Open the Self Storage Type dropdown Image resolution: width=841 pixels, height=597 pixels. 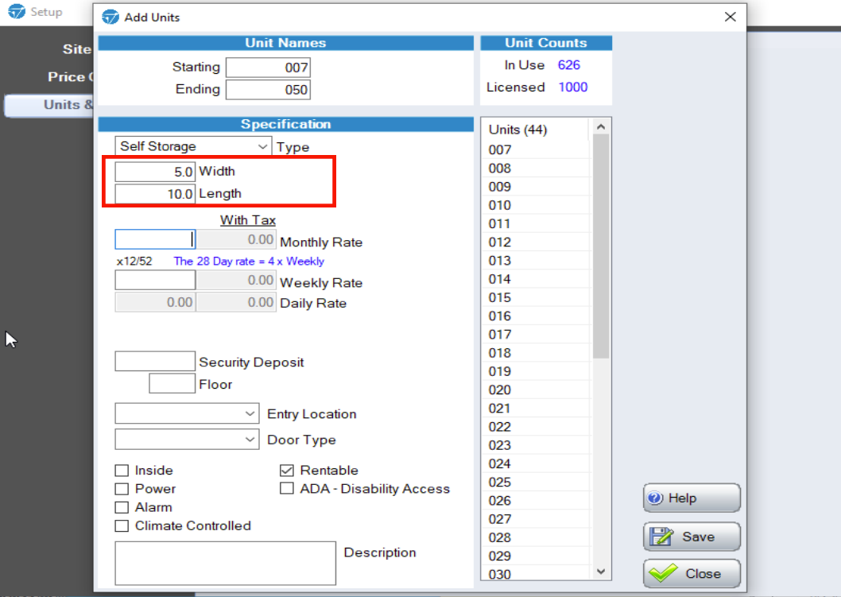click(x=192, y=146)
